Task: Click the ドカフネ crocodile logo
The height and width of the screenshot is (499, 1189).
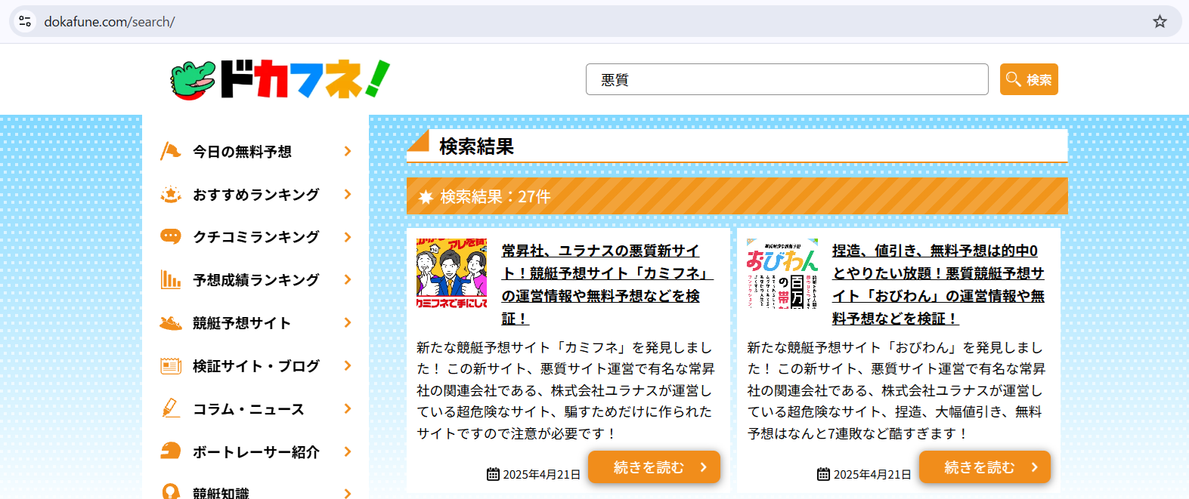Action: click(279, 79)
